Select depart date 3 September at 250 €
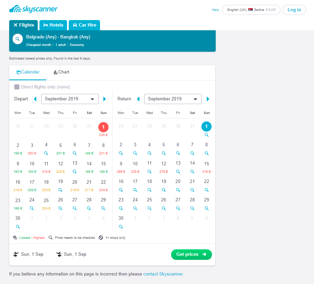This screenshot has width=314, height=284. [32, 149]
